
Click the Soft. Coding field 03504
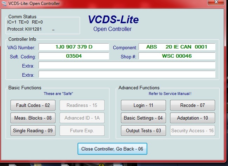tap(74, 56)
